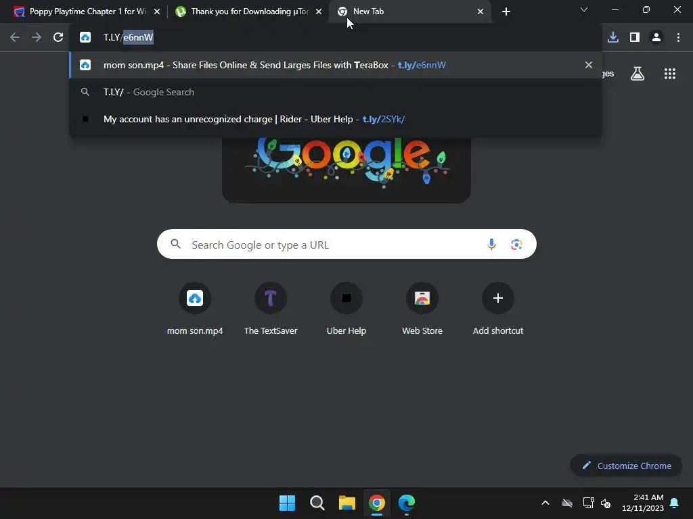
Task: Open the Chrome profile avatar icon
Action: [x=656, y=38]
